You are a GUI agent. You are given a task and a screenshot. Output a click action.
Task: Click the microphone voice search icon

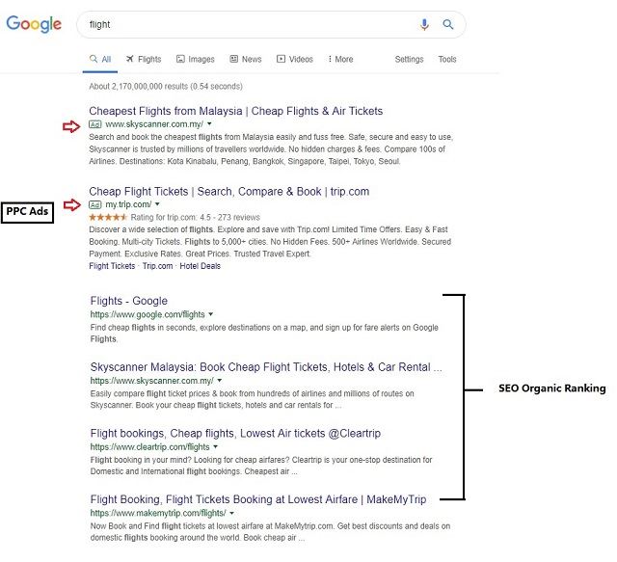(424, 24)
